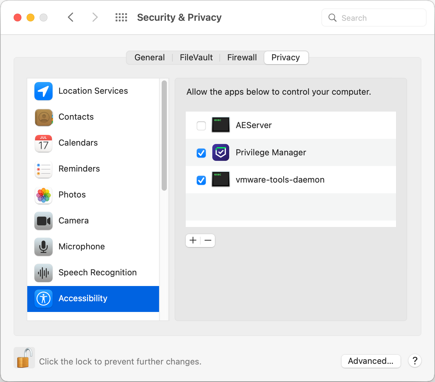This screenshot has width=435, height=382.
Task: Click the Speech Recognition waveform icon
Action: (43, 273)
